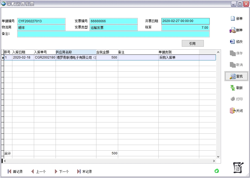The width and height of the screenshot is (250, 178).
Task: Click the 新单 new document icon
Action: pos(233,19)
